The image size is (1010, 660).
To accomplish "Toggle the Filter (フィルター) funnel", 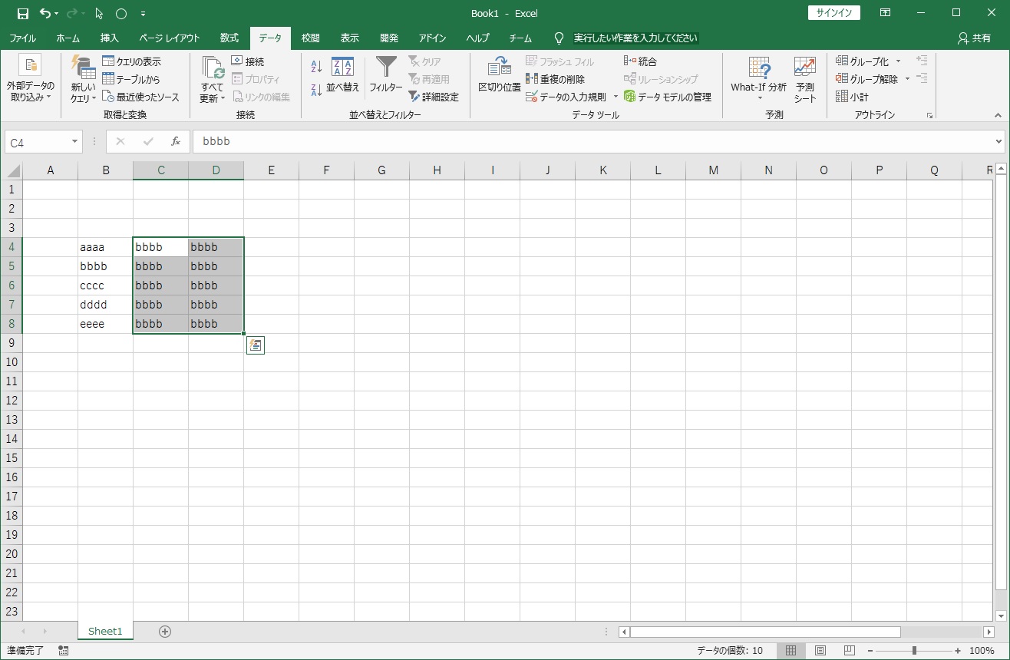I will coord(386,75).
